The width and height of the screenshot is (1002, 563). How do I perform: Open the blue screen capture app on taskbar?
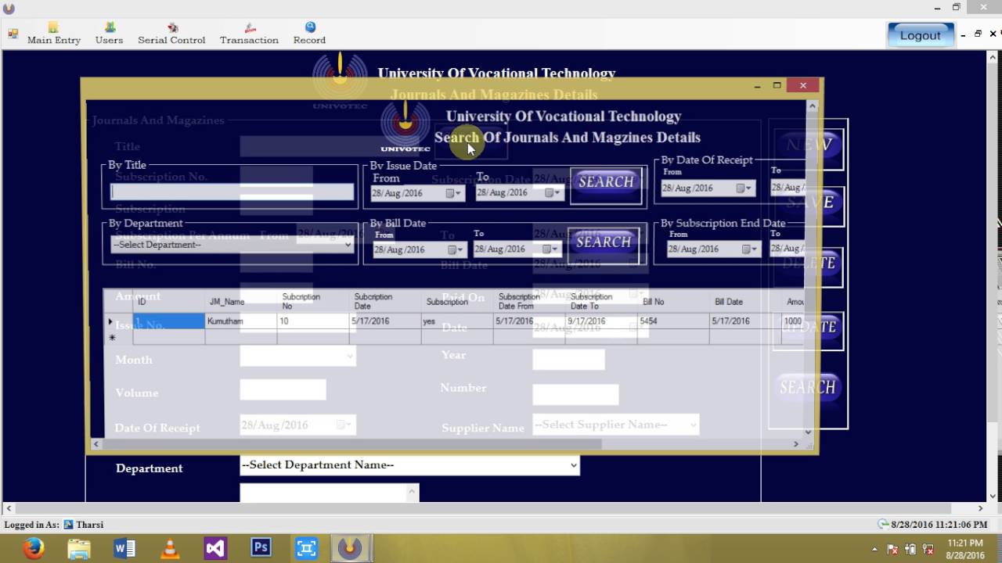pos(306,549)
